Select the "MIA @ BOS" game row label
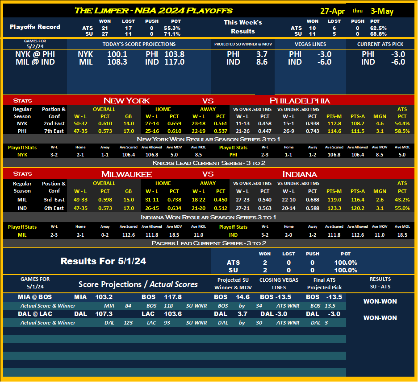The width and height of the screenshot is (418, 382). click(x=35, y=297)
